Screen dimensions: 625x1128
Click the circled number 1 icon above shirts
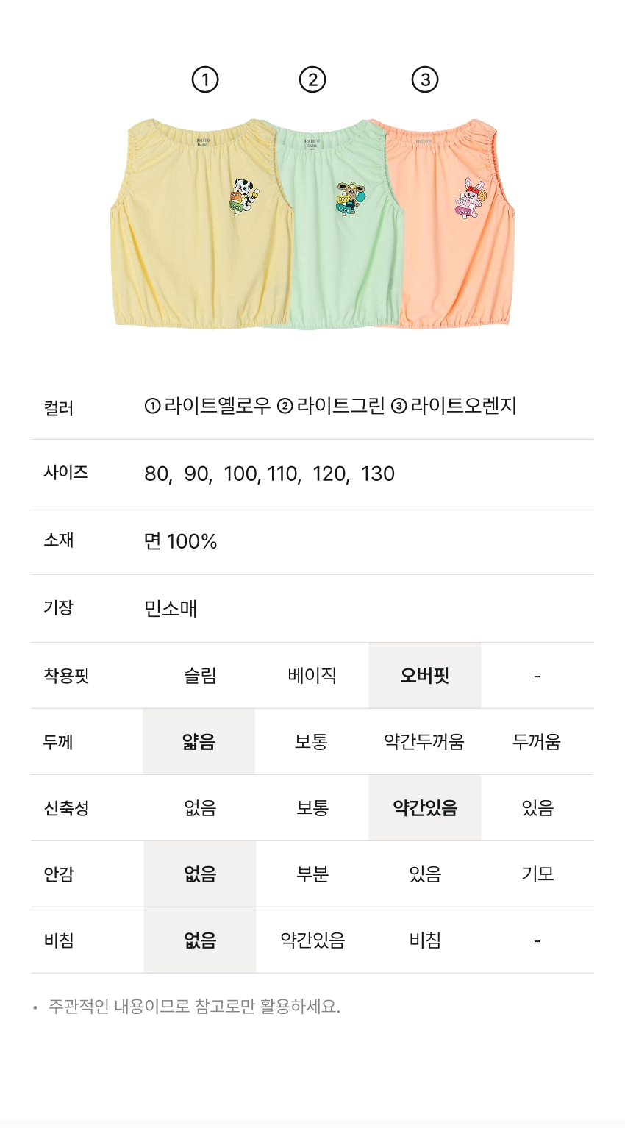coord(205,79)
